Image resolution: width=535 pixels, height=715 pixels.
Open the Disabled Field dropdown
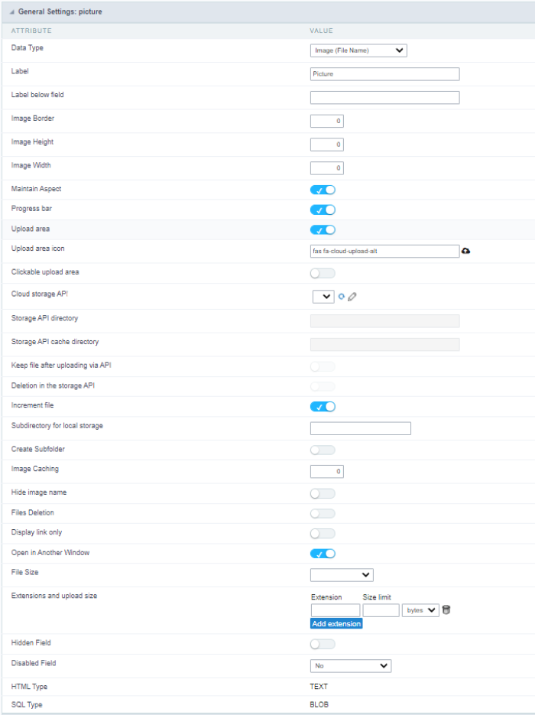[351, 666]
